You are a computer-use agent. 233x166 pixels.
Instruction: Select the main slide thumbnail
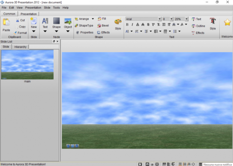[27, 65]
